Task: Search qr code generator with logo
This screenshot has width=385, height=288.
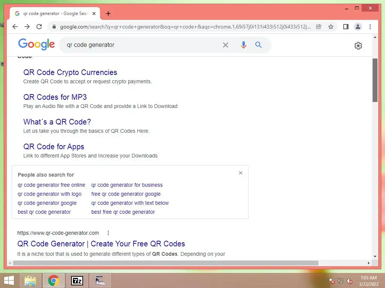Action: pos(50,194)
